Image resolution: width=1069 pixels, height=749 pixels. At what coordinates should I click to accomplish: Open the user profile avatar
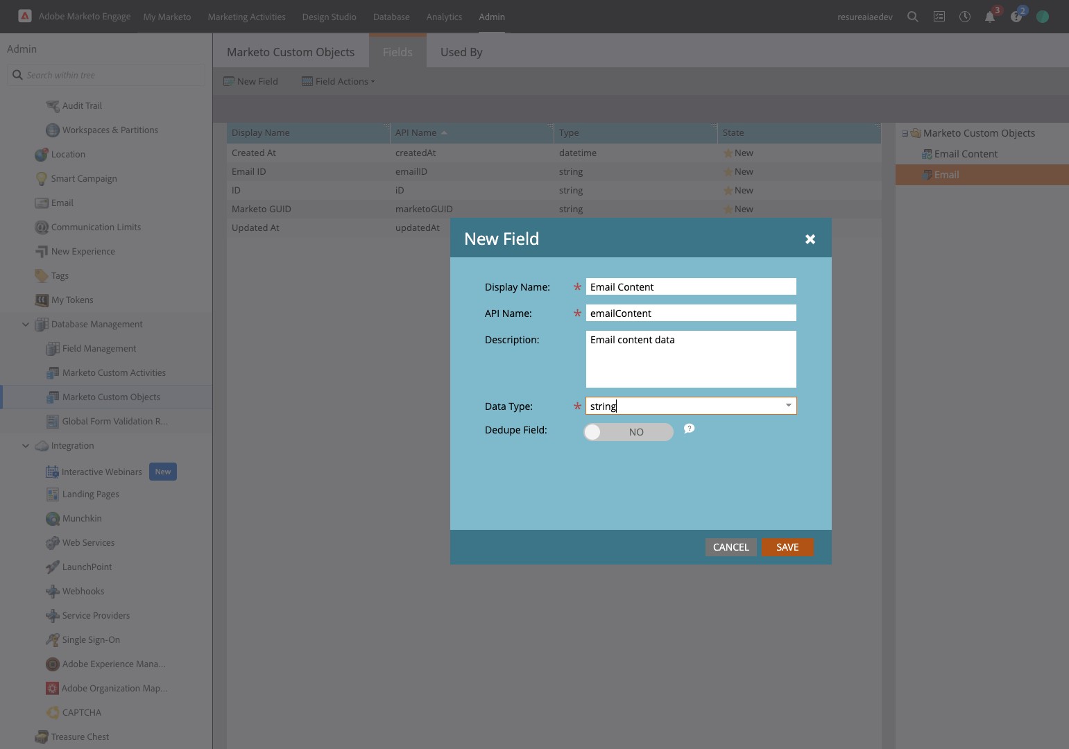click(x=1043, y=17)
